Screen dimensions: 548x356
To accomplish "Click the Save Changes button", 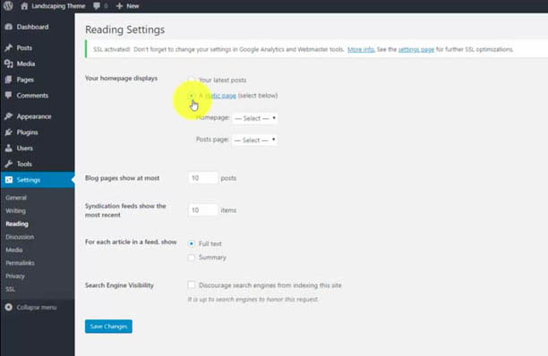I will click(108, 326).
